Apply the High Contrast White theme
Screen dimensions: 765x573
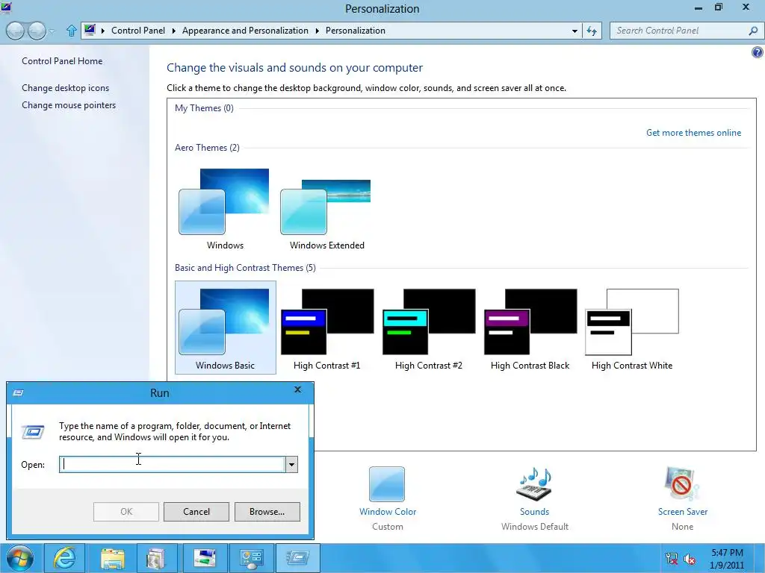[632, 329]
